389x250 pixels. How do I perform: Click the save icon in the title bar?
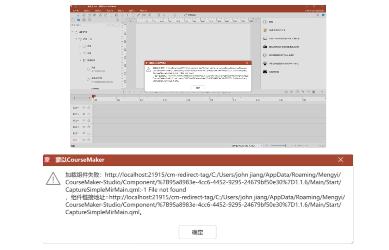(75, 7)
